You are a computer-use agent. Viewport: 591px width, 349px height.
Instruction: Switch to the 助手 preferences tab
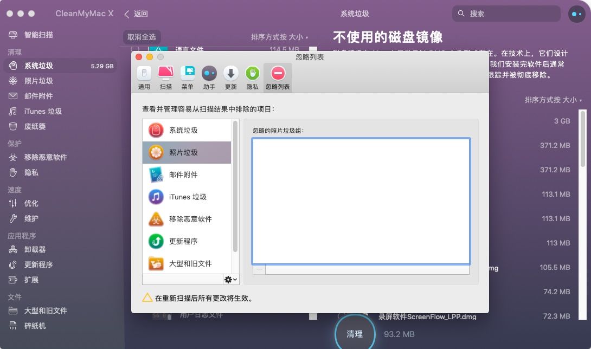point(209,78)
